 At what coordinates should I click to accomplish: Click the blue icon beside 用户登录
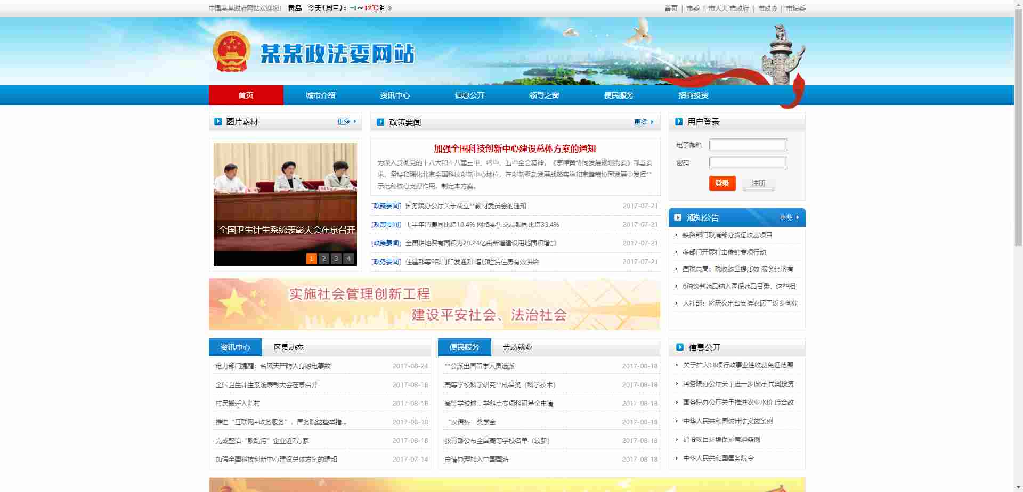click(x=679, y=121)
